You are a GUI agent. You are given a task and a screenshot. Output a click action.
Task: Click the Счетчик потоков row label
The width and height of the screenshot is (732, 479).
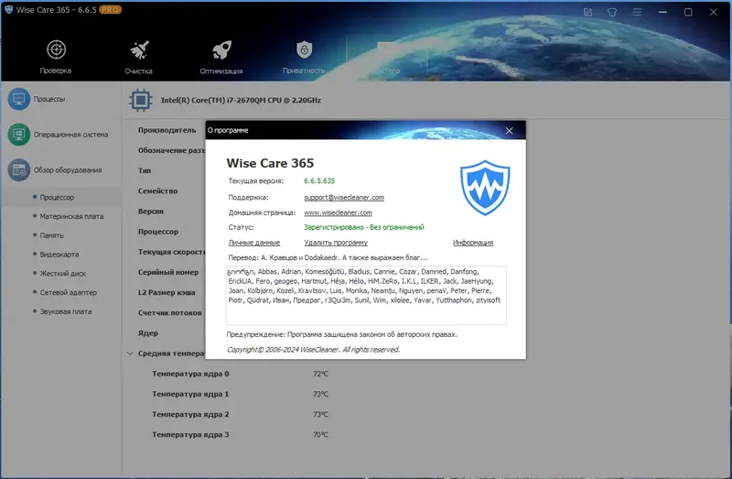170,312
